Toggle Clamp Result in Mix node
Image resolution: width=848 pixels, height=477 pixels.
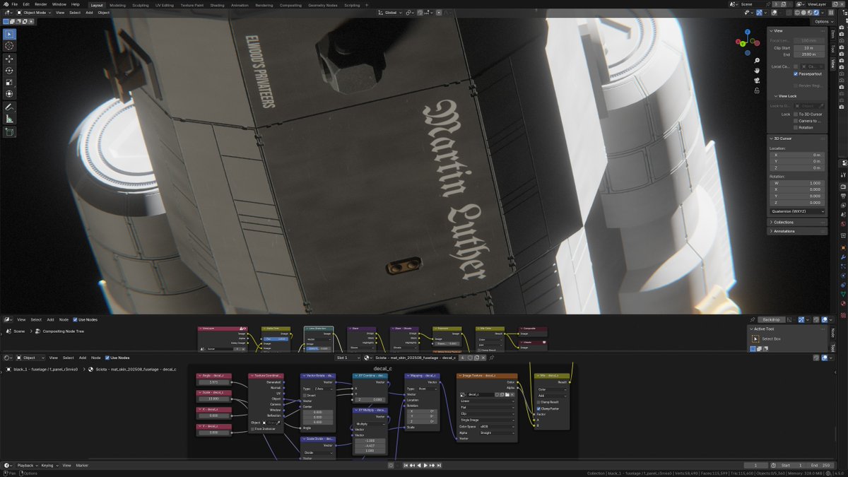point(540,402)
